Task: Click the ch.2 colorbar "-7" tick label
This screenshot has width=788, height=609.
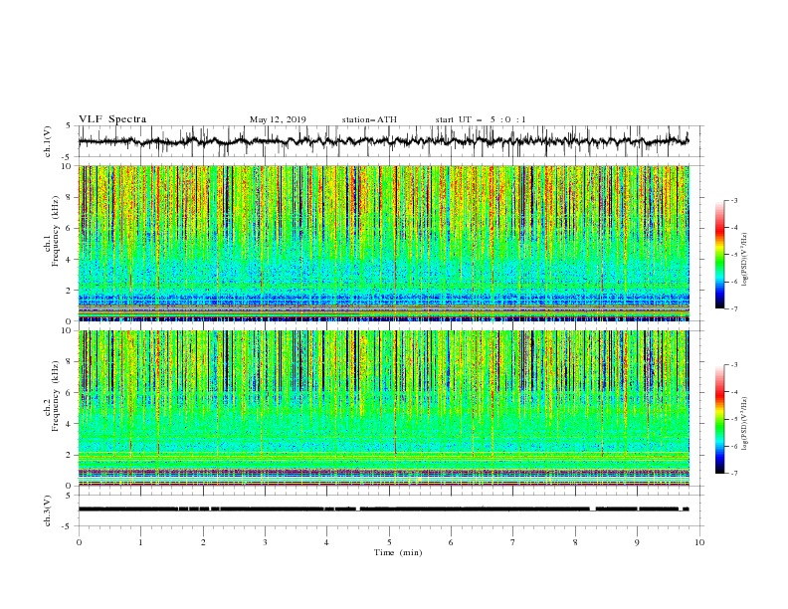Action: [734, 473]
